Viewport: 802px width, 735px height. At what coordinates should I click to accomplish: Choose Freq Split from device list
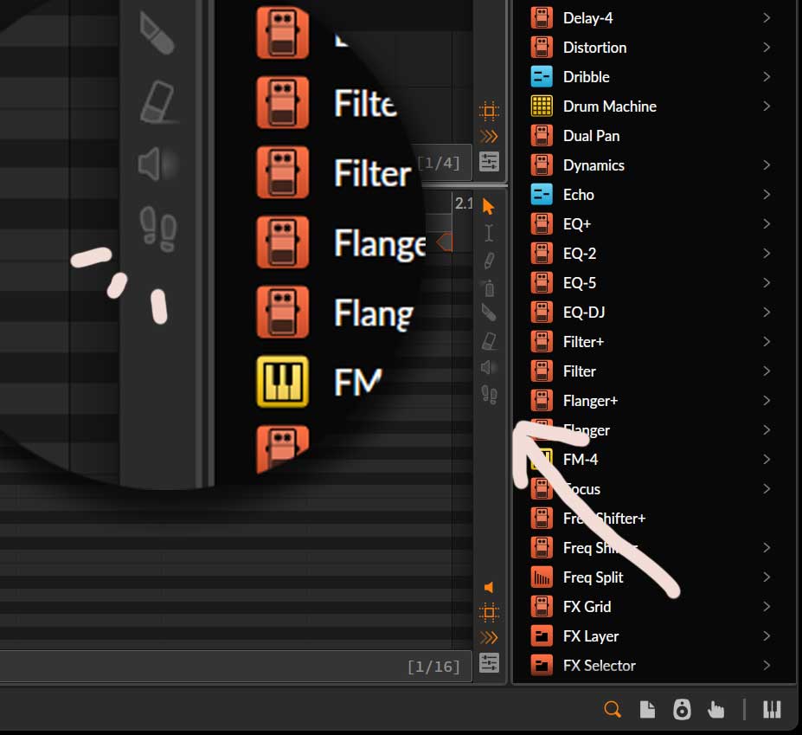pyautogui.click(x=654, y=577)
